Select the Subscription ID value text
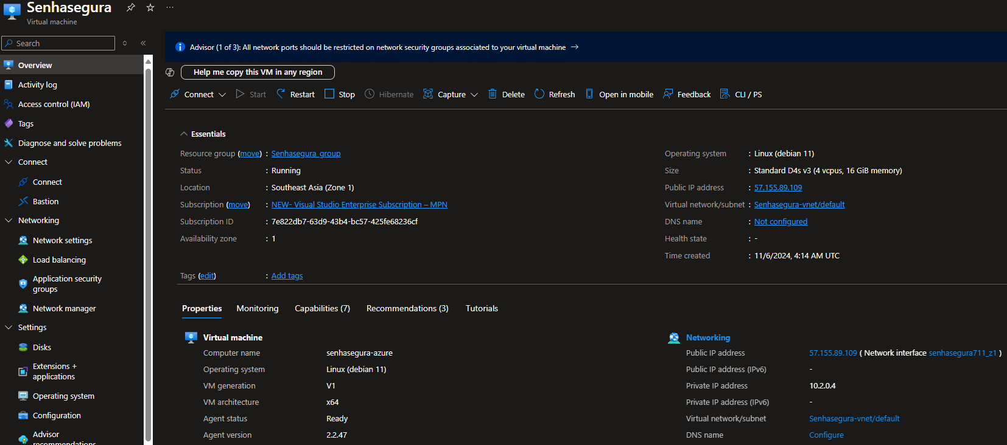The image size is (1007, 445). tap(345, 222)
